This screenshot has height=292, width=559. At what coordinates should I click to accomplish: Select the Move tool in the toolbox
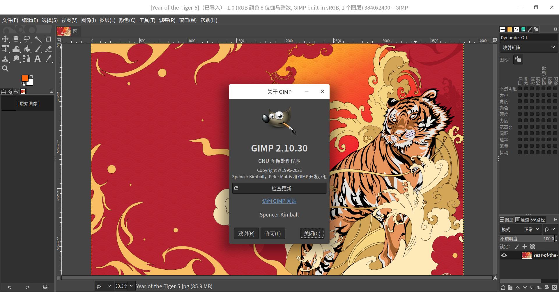tap(5, 39)
